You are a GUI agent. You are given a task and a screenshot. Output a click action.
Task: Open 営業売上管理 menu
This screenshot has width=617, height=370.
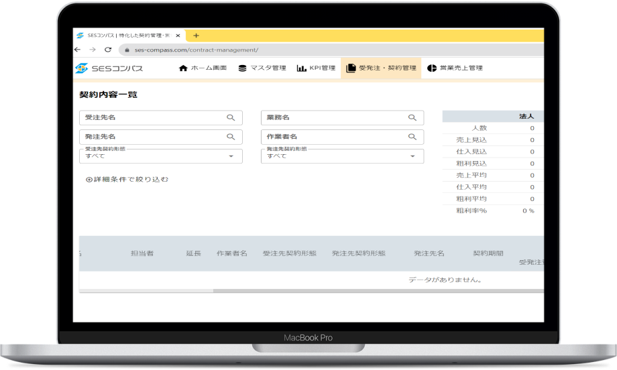point(455,68)
